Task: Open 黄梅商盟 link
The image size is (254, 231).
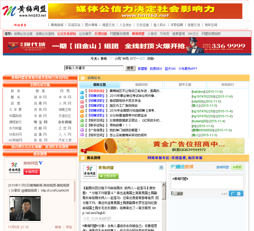Action: 138,34
